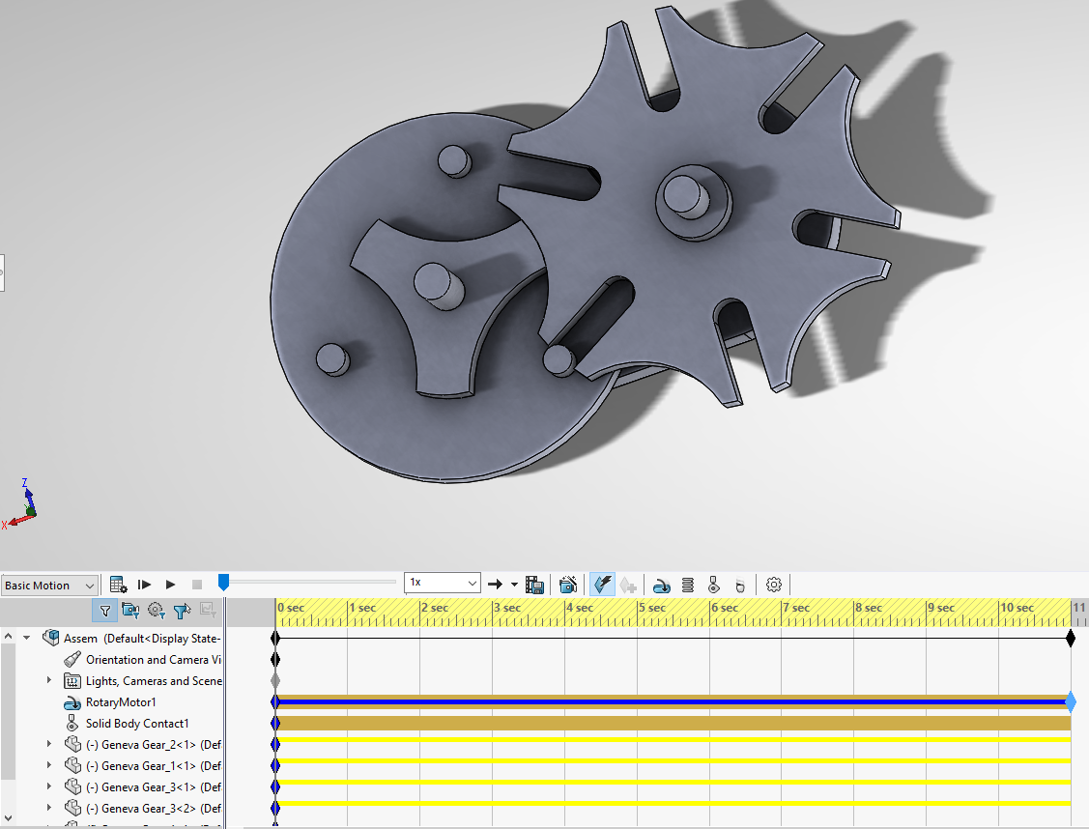
Task: Open Motion Study Properties gear
Action: pyautogui.click(x=773, y=585)
